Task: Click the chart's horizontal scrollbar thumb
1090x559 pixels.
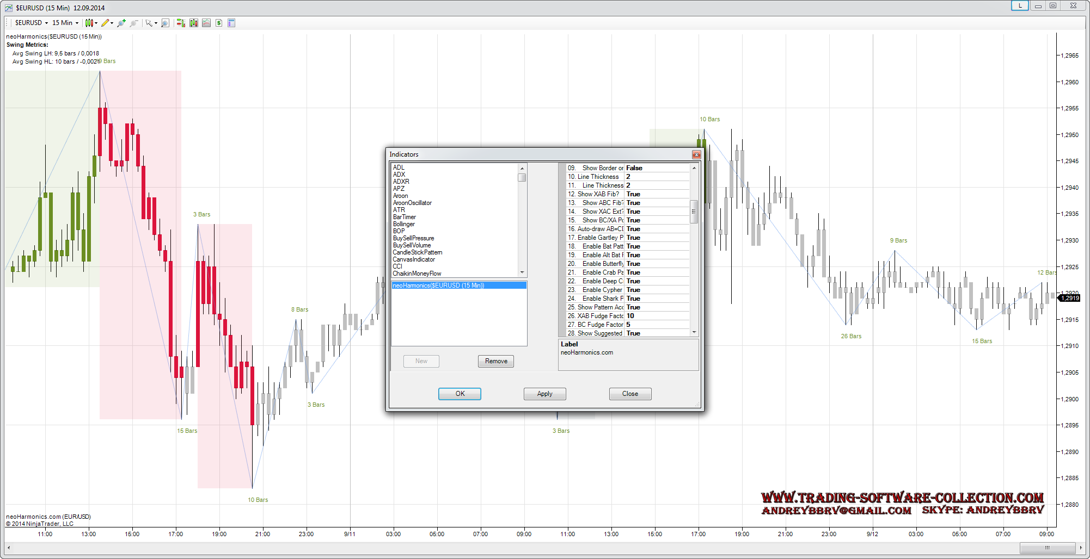Action: pos(1046,548)
